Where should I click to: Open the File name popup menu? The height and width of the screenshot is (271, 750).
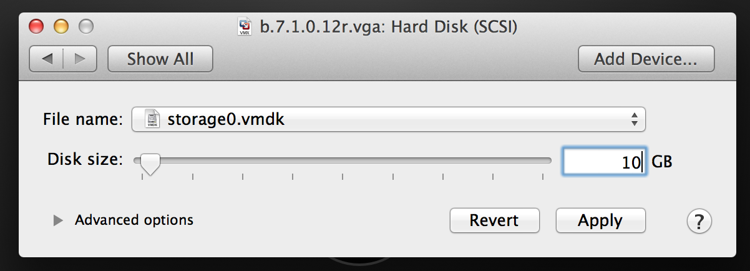tap(387, 119)
